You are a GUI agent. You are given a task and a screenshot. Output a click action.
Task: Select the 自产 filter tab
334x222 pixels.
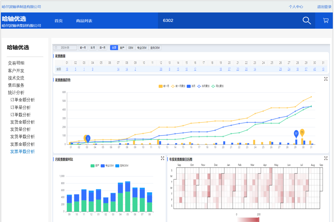click(x=122, y=47)
